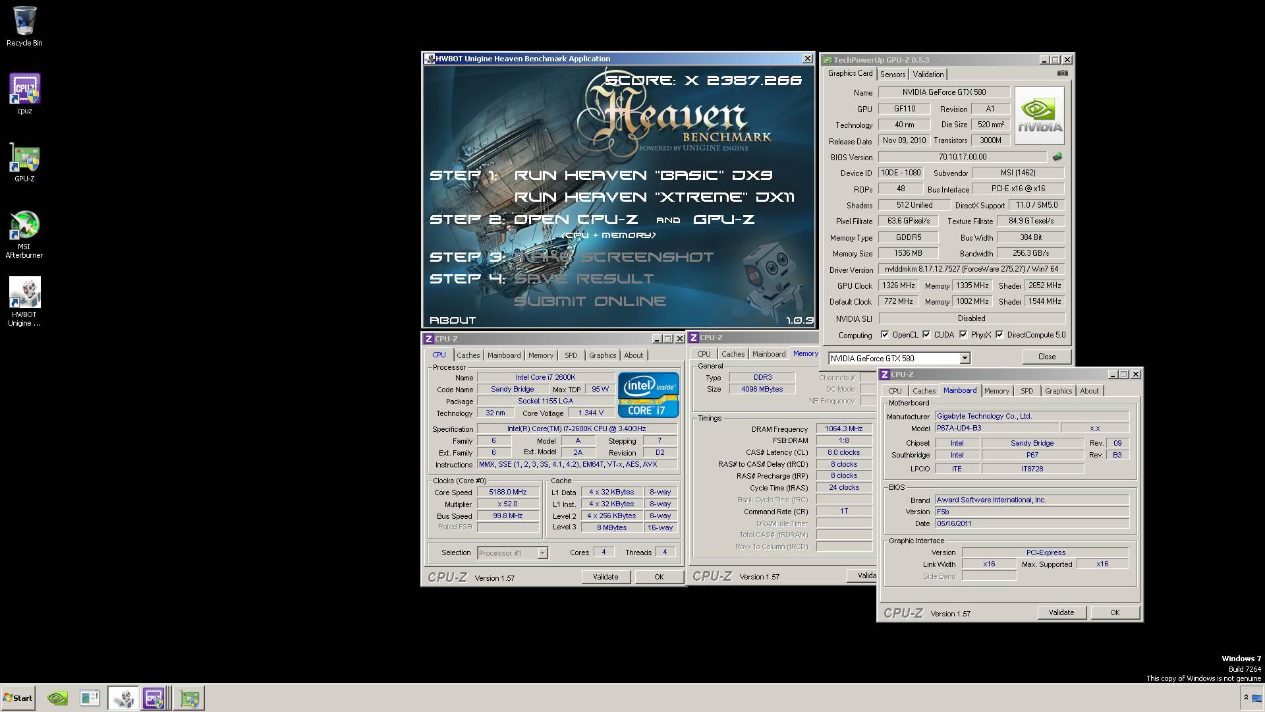
Task: Click Run Heaven "Xtreme" DX11 step
Action: tap(654, 197)
